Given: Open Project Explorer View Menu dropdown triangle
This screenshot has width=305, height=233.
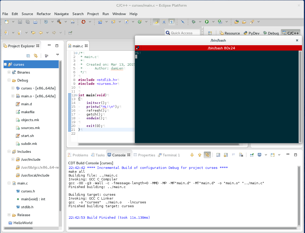Looking at the screenshot, I should pos(58,54).
